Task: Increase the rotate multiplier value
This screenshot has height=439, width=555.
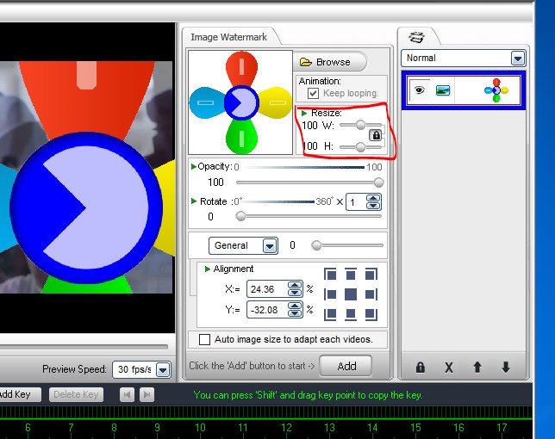Action: tap(373, 198)
